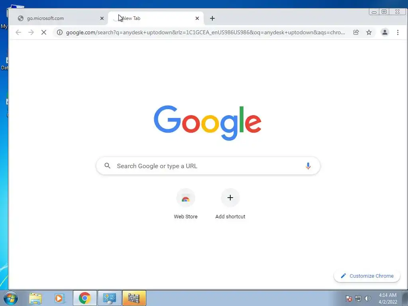
Task: Click the taskbar clock showing 4:14 AM
Action: coord(387,298)
